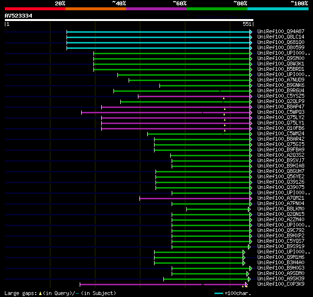Image resolution: width=313 pixels, height=297 pixels.
Task: Choose the UniRef100_Q10FB6 entry
Action: coord(281,128)
